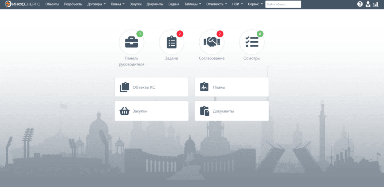Expand the Таблицы dropdown menu
The height and width of the screenshot is (187, 384).
[x=193, y=4]
